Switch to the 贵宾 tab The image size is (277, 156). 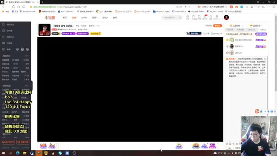tap(252, 29)
